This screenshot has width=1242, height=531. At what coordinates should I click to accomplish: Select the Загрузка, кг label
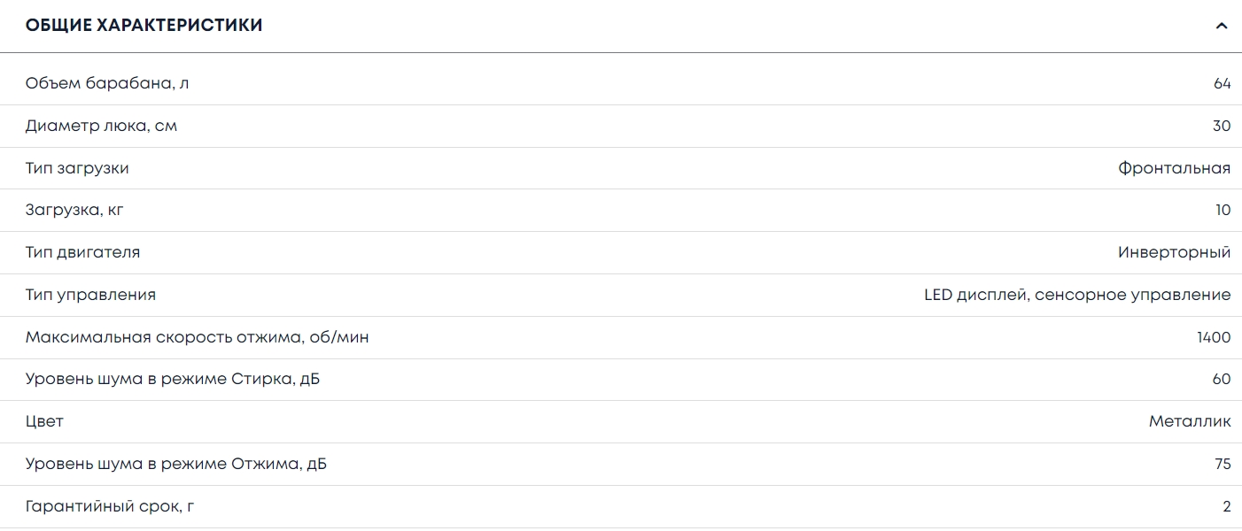82,211
